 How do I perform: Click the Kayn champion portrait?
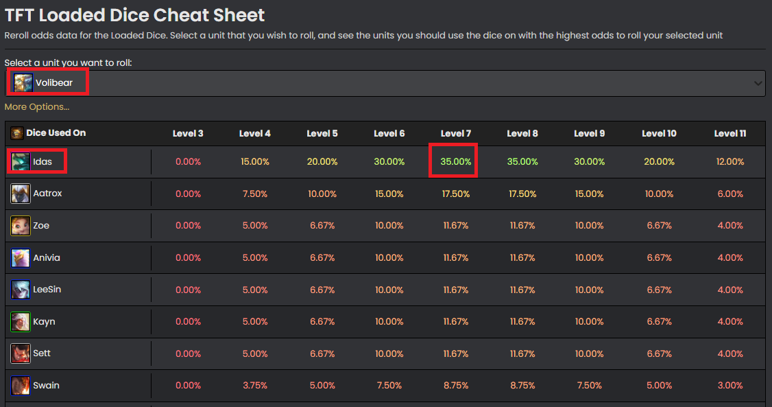[x=21, y=322]
